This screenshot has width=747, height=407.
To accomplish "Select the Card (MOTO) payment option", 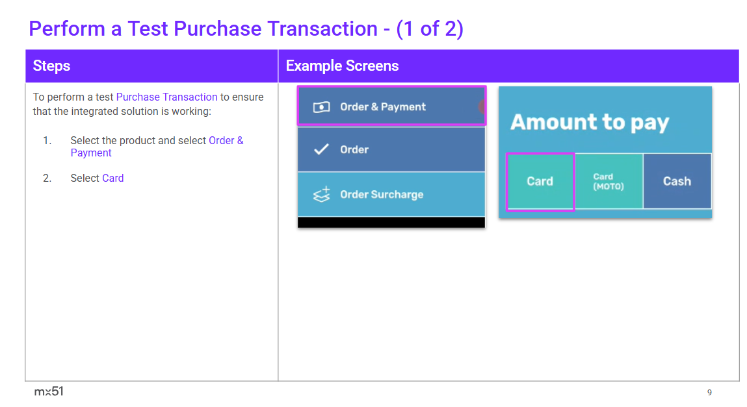I will point(609,181).
